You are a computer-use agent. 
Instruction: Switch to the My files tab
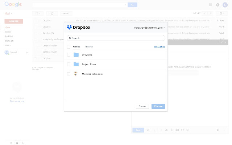(x=76, y=47)
